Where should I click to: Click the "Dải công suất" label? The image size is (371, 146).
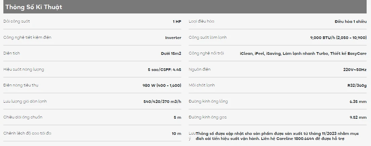tap(16, 21)
